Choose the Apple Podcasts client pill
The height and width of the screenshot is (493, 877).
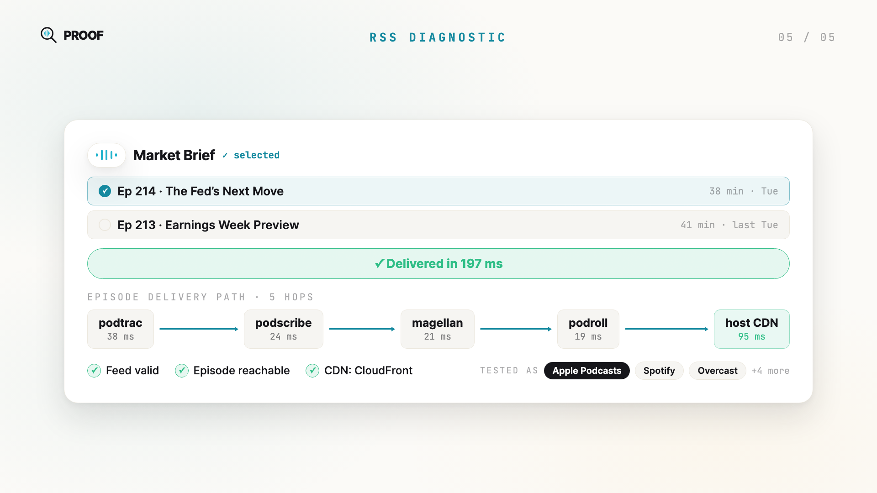pos(586,371)
